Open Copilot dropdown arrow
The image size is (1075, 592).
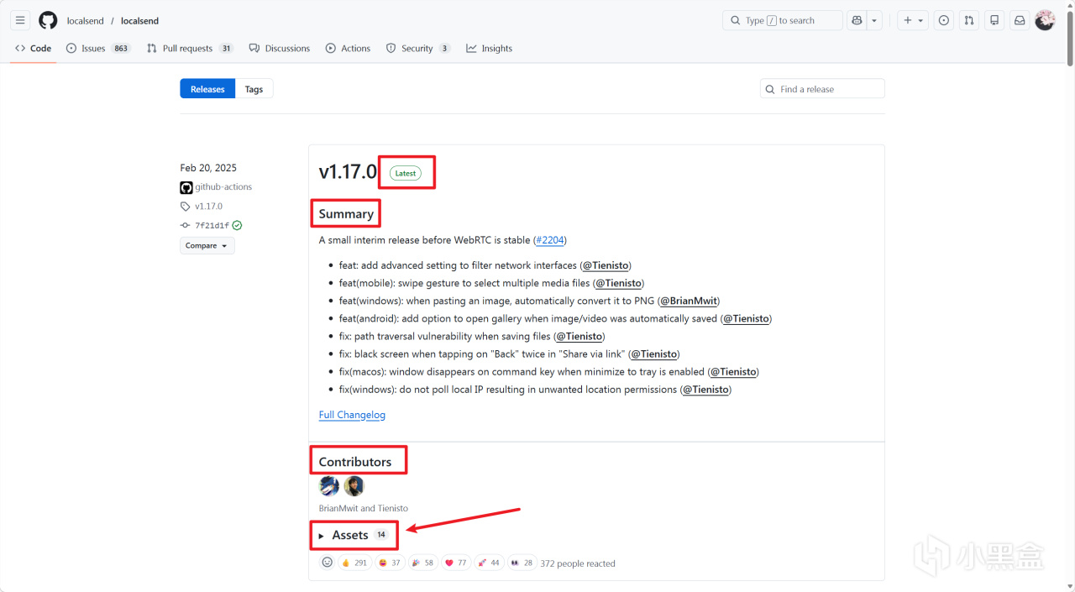[874, 20]
